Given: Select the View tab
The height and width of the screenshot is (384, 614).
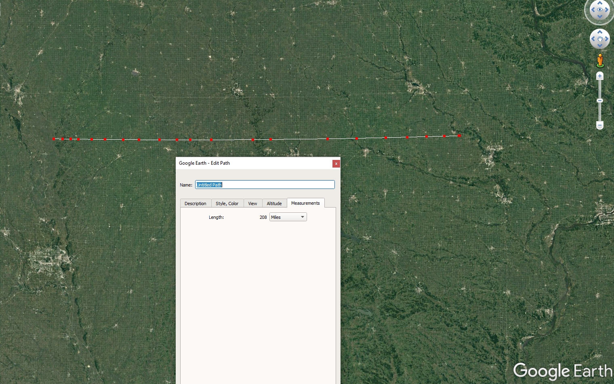Looking at the screenshot, I should 252,204.
